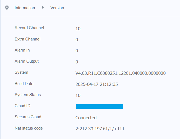This screenshot has height=139, width=180.
Task: Select the Nat status code value
Action: tap(100, 129)
